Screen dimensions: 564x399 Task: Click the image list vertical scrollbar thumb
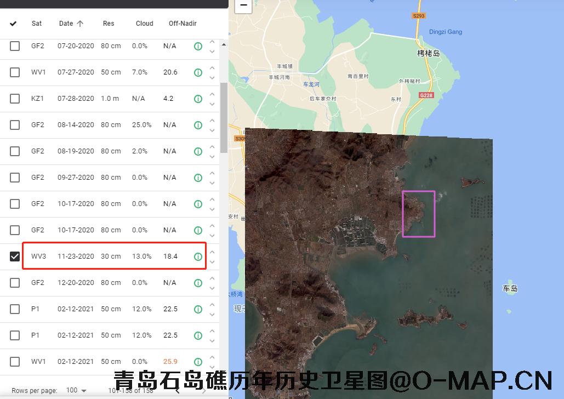point(224,118)
